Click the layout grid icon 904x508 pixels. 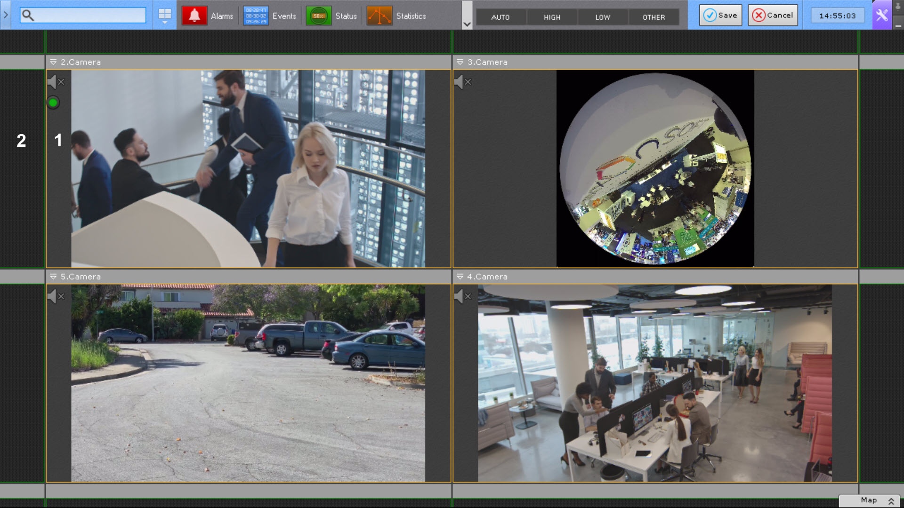165,15
